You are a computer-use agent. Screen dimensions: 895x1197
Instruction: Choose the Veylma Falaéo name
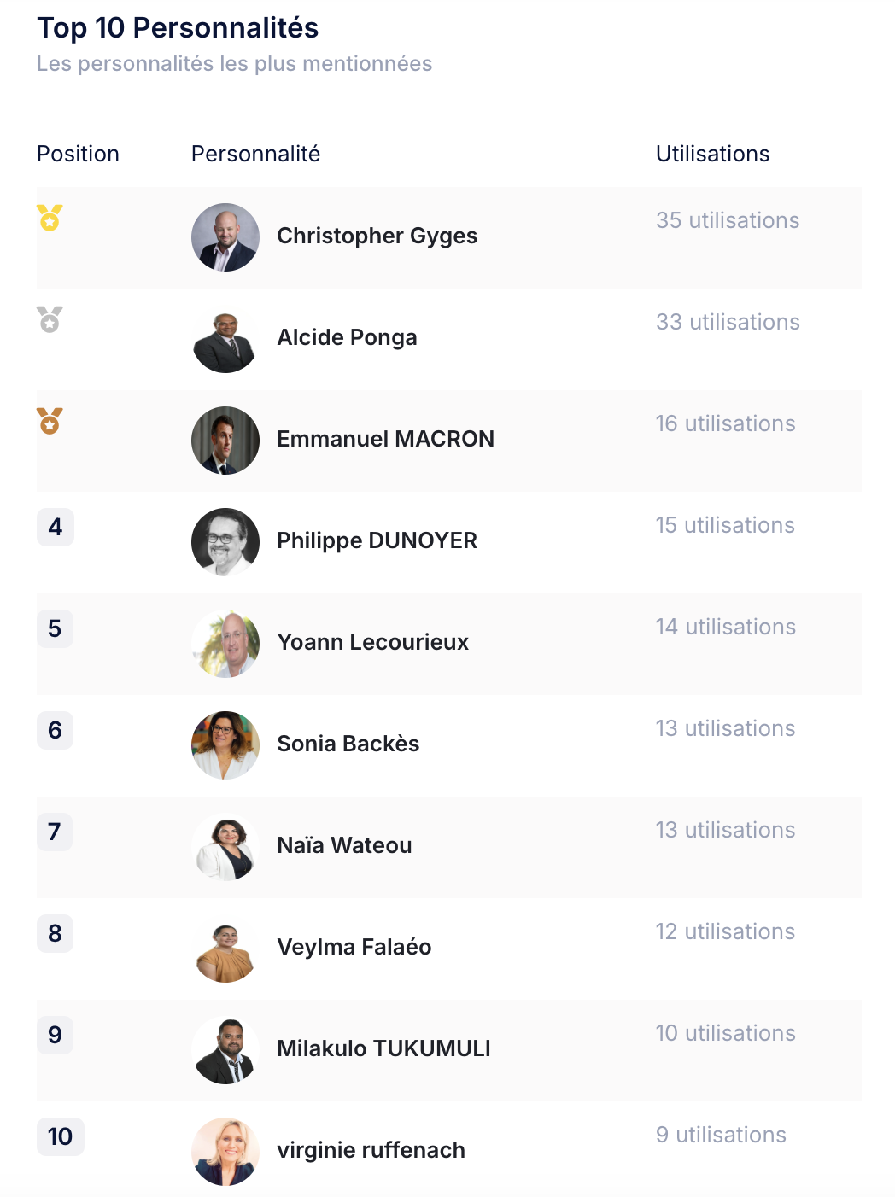point(354,947)
